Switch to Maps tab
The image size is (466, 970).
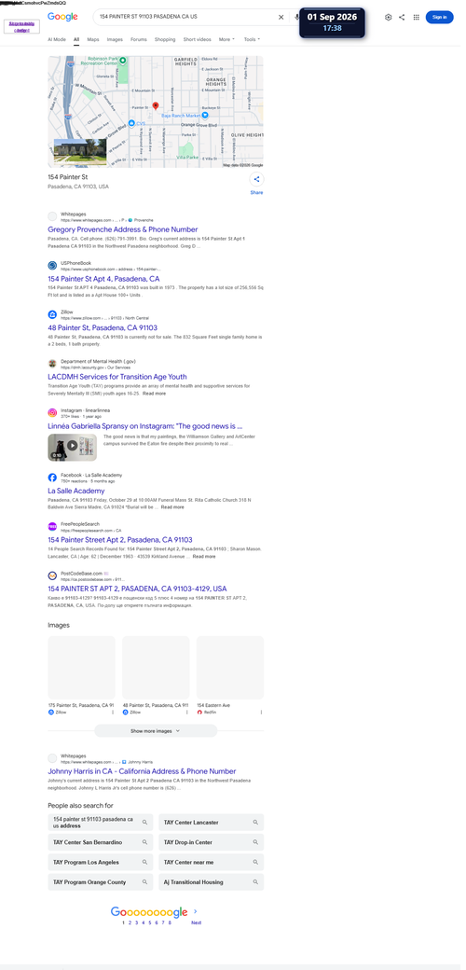(92, 39)
